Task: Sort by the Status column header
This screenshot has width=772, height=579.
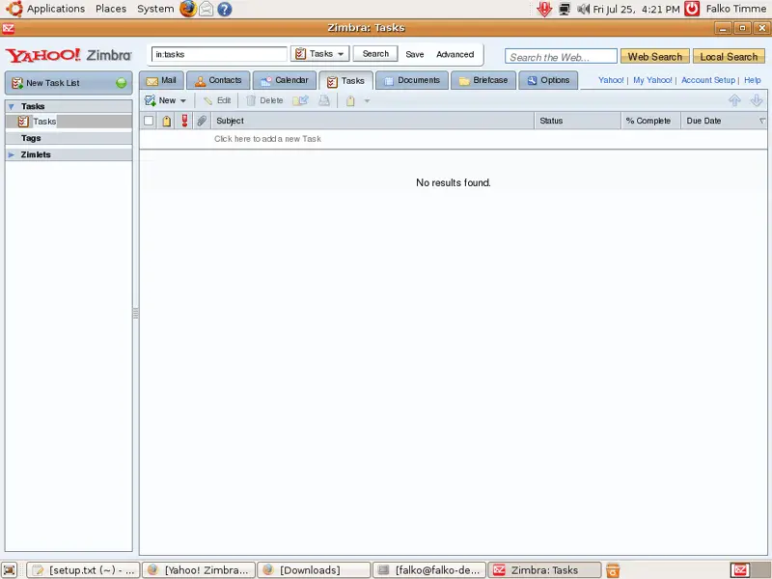Action: coord(577,121)
